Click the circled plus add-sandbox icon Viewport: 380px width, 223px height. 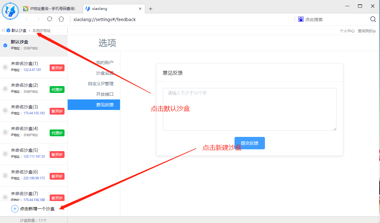click(x=15, y=209)
